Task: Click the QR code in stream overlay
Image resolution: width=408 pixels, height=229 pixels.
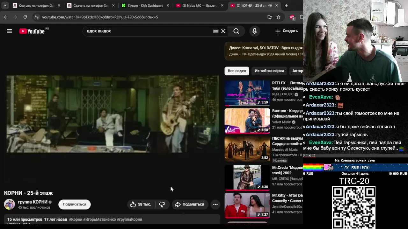Action: click(354, 207)
